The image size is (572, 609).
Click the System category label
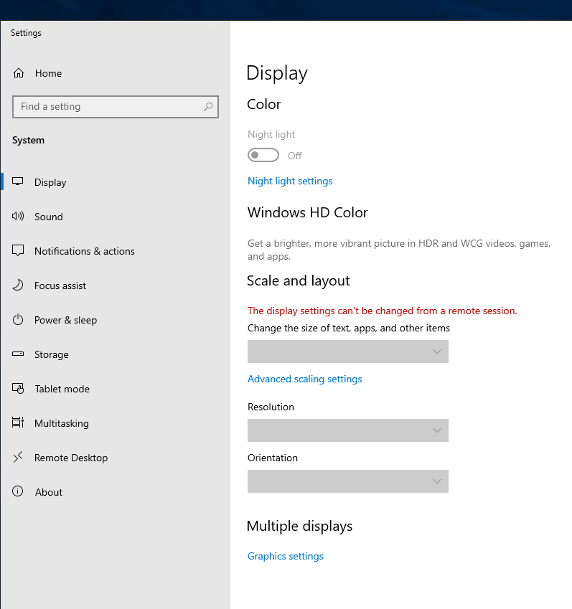28,140
